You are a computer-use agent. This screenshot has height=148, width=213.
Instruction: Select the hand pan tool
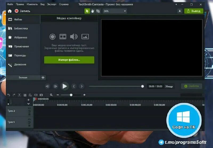point(92,11)
